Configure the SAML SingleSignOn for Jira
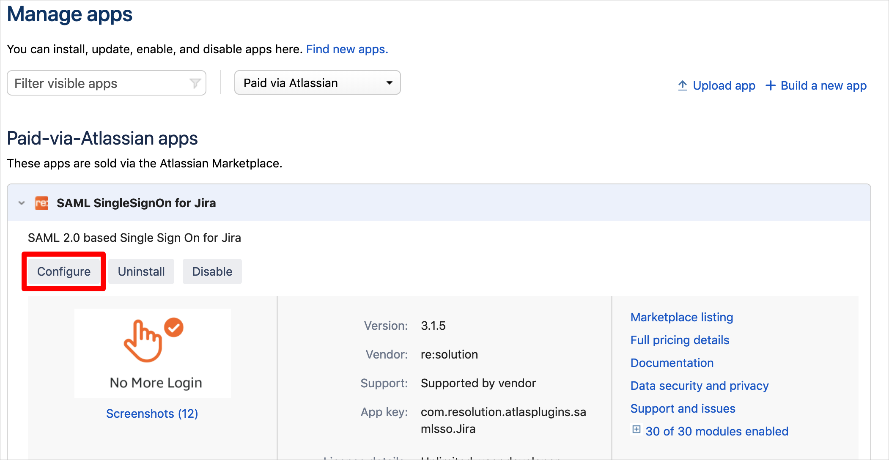Viewport: 889px width, 460px height. point(64,271)
